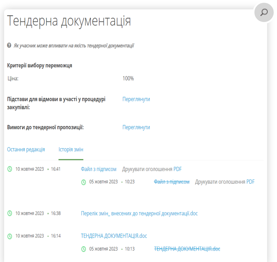The height and width of the screenshot is (262, 277).
Task: Download Перелік змін внесених до тендерної документації.doc
Action: (139, 213)
